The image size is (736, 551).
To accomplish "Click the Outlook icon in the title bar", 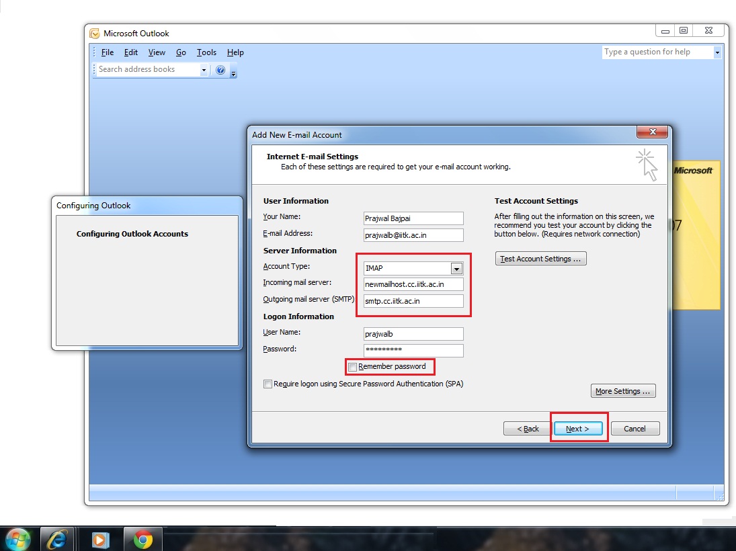I will point(94,34).
